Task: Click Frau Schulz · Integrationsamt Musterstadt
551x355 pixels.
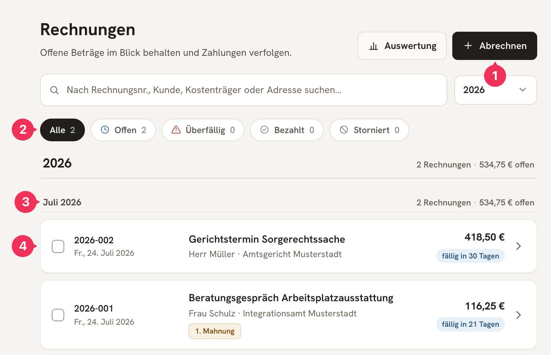Action: 273,314
